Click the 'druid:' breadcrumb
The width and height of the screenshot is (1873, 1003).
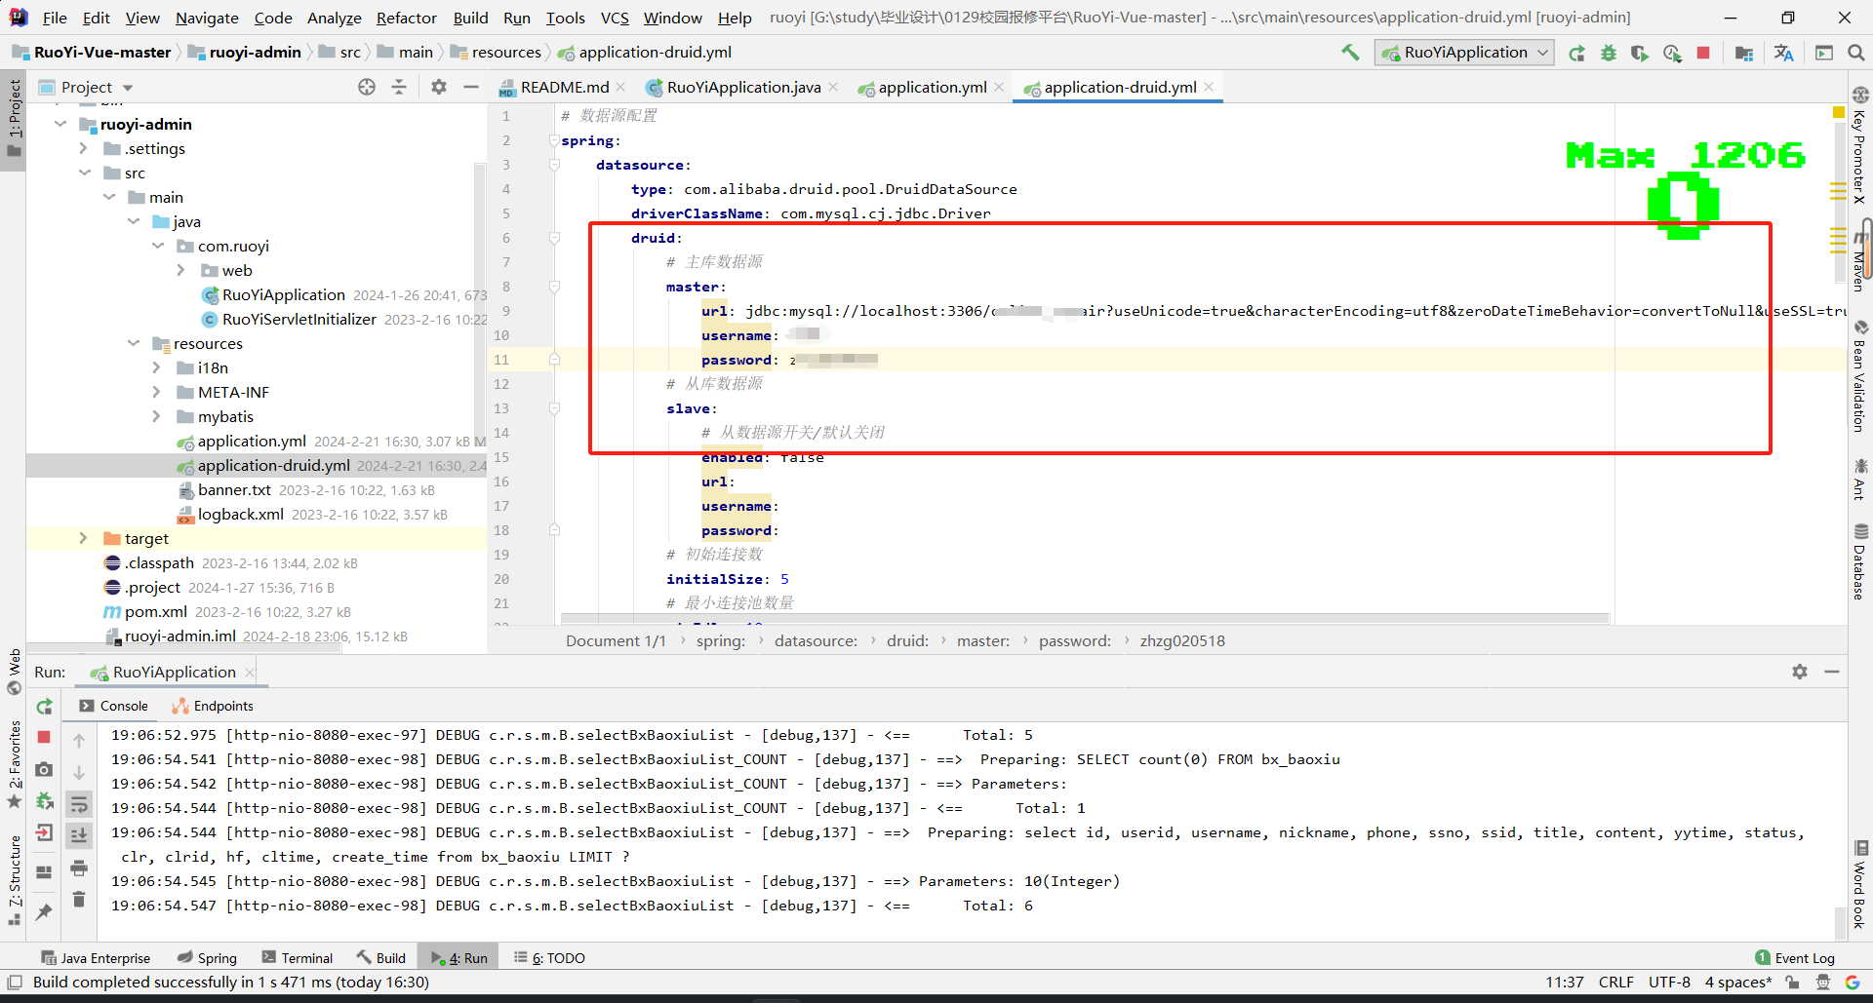[907, 640]
